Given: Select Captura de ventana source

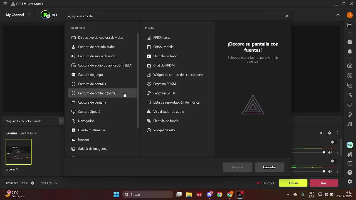Looking at the screenshot, I should click(102, 102).
